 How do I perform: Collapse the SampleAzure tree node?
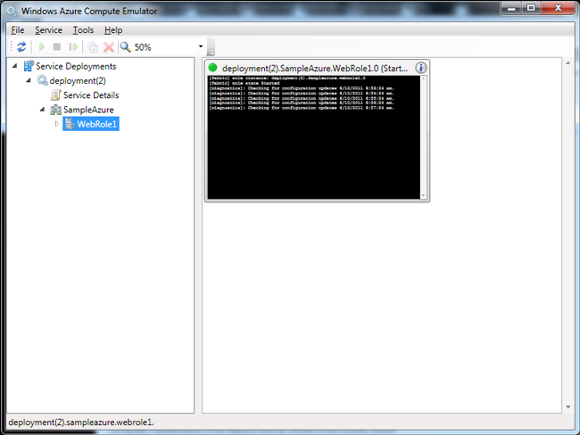click(x=42, y=109)
